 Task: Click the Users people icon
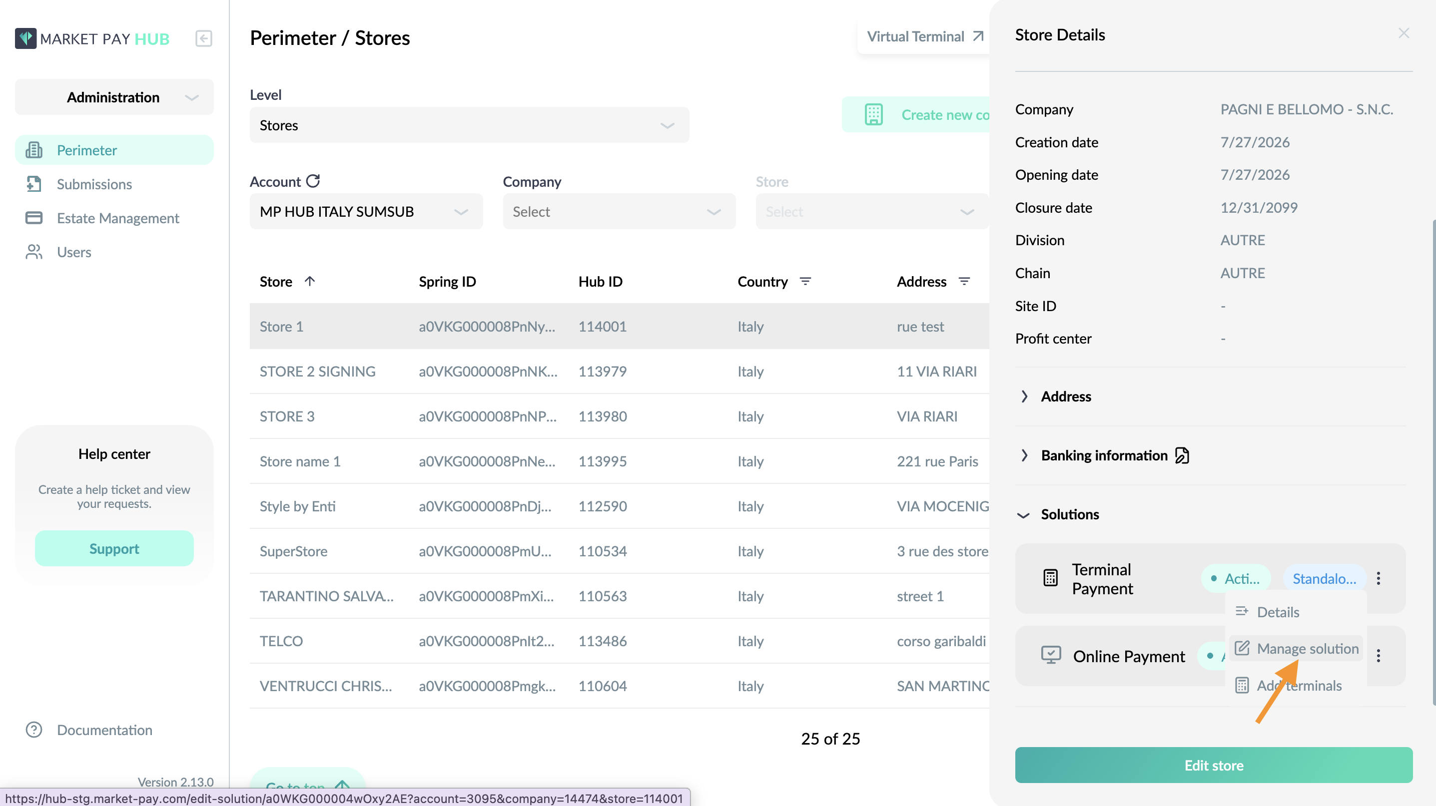[34, 252]
